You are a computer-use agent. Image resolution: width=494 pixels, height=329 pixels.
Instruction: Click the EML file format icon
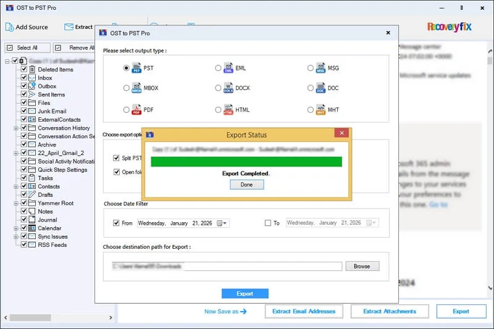click(x=228, y=68)
